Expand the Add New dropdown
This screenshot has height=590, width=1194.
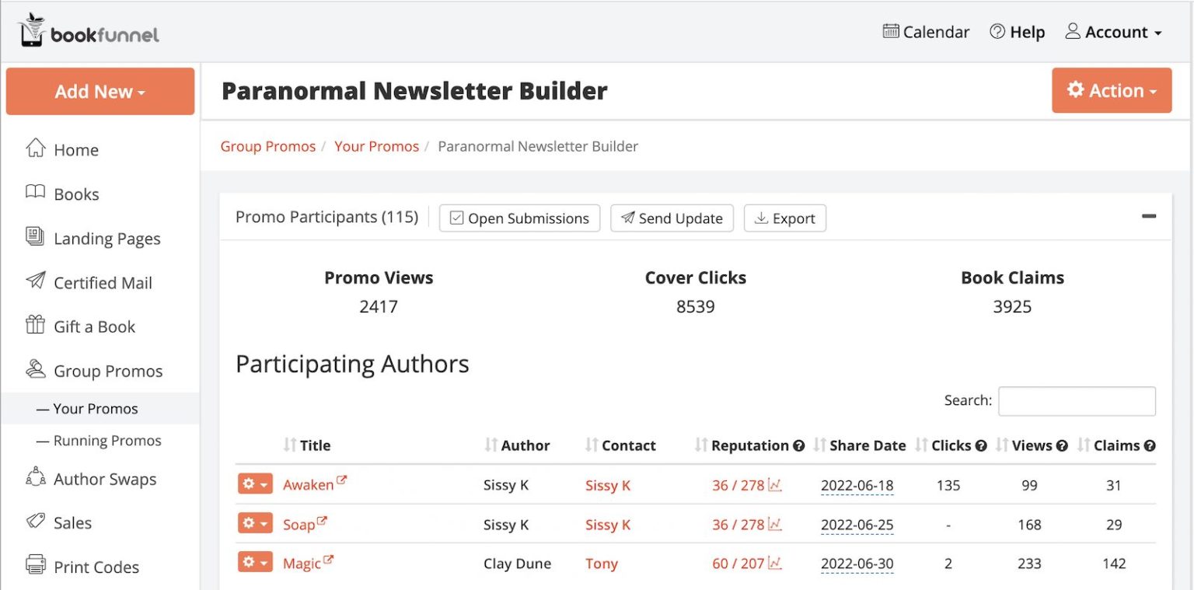(x=99, y=91)
